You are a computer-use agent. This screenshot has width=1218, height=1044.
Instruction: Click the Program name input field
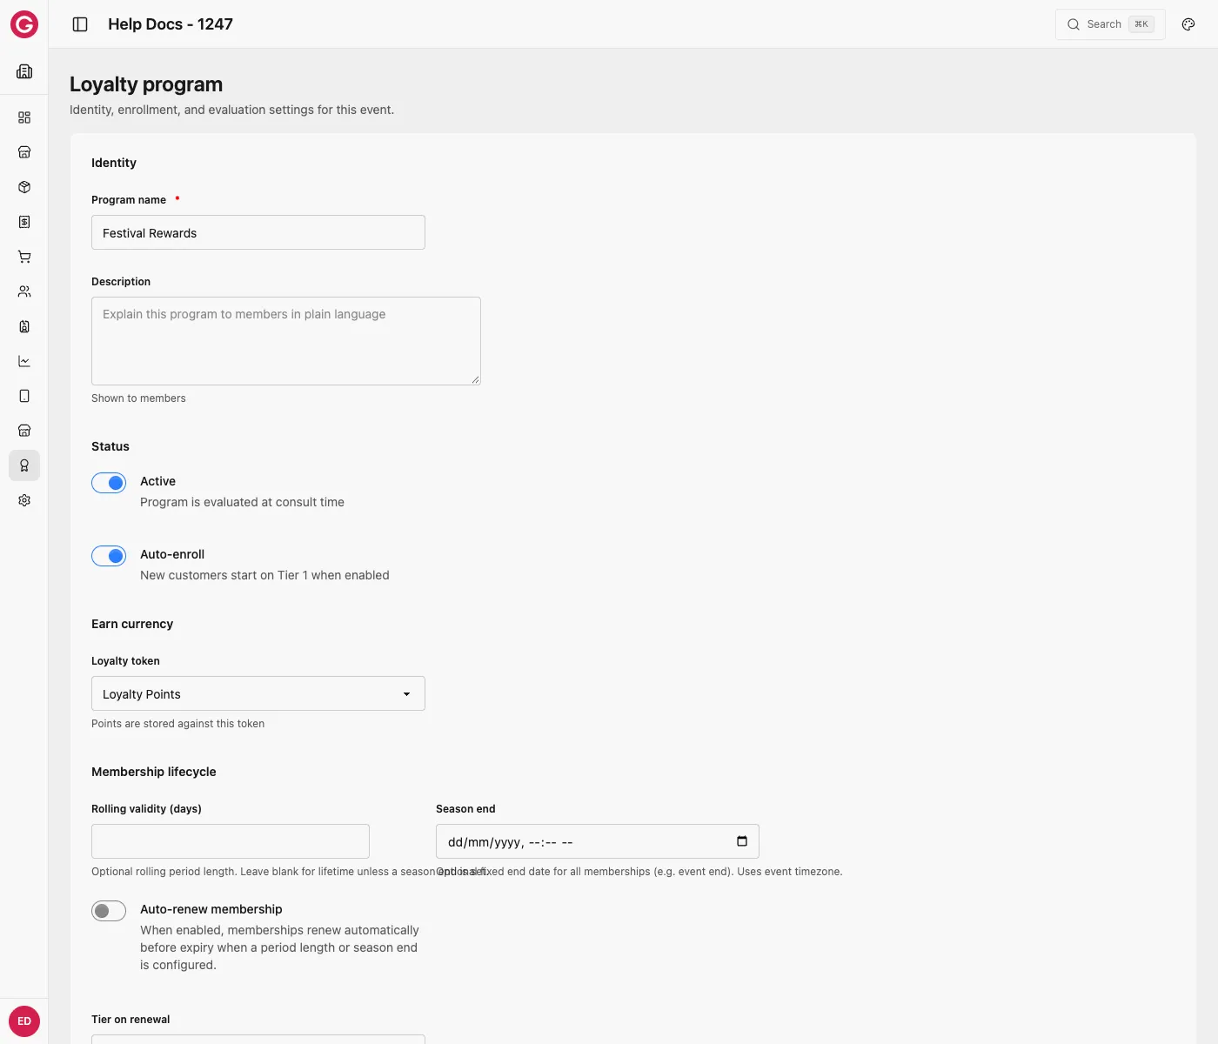(x=258, y=232)
